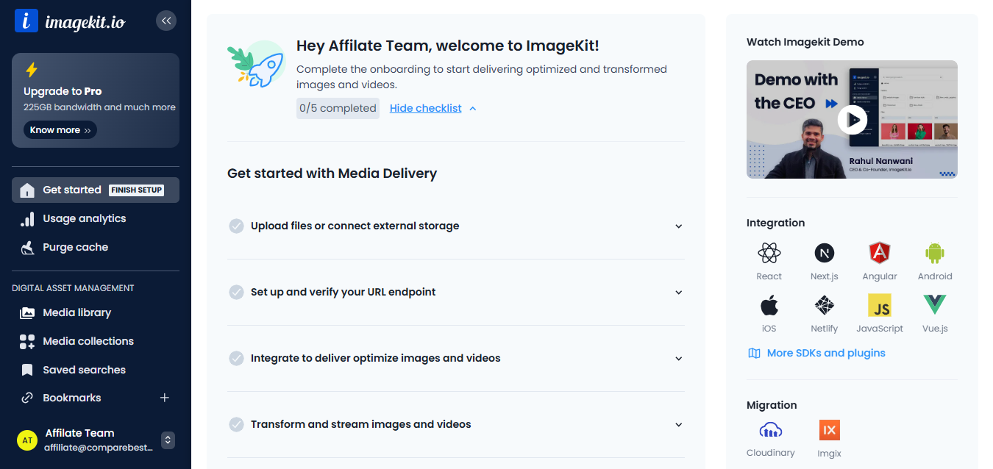Expand Transform and stream images chevron
Screen dimensions: 993x469
679,425
